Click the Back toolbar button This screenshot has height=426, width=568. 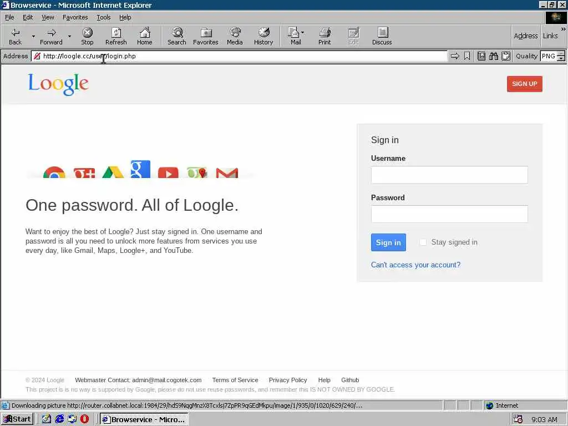tap(15, 36)
